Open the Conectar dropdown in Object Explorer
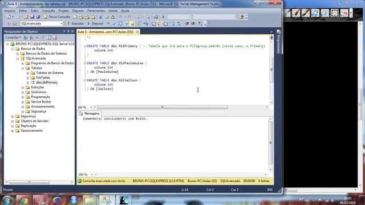This screenshot has height=205, width=365. pos(13,38)
